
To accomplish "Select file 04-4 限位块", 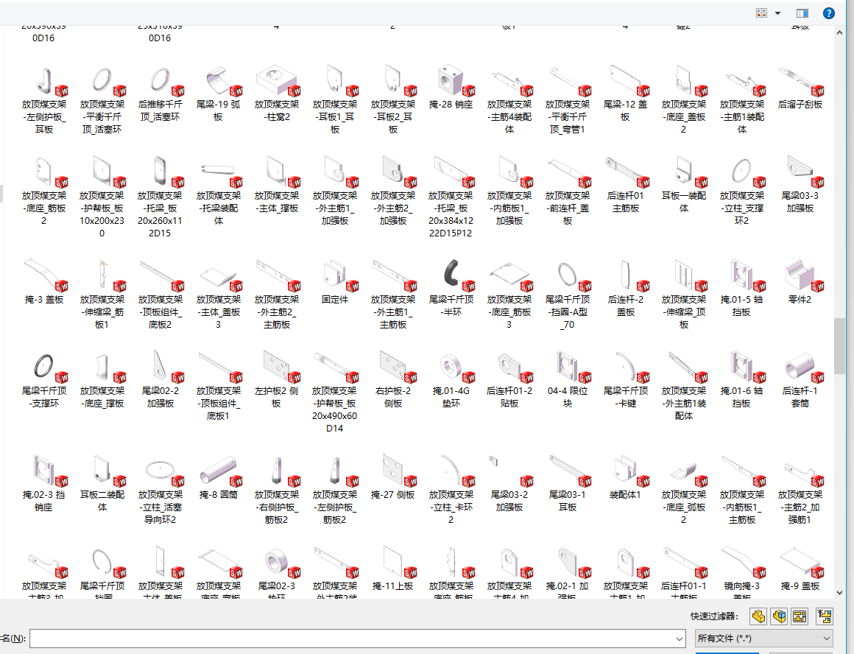I will (568, 380).
